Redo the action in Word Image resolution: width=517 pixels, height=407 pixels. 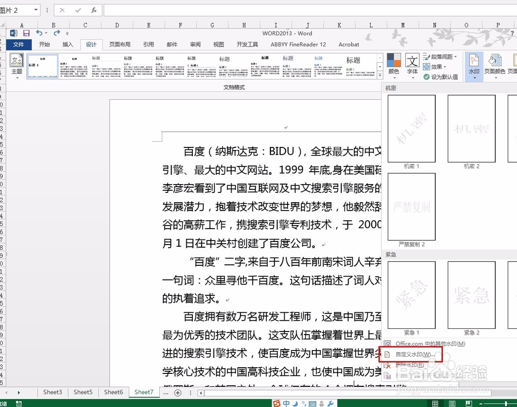tap(57, 33)
